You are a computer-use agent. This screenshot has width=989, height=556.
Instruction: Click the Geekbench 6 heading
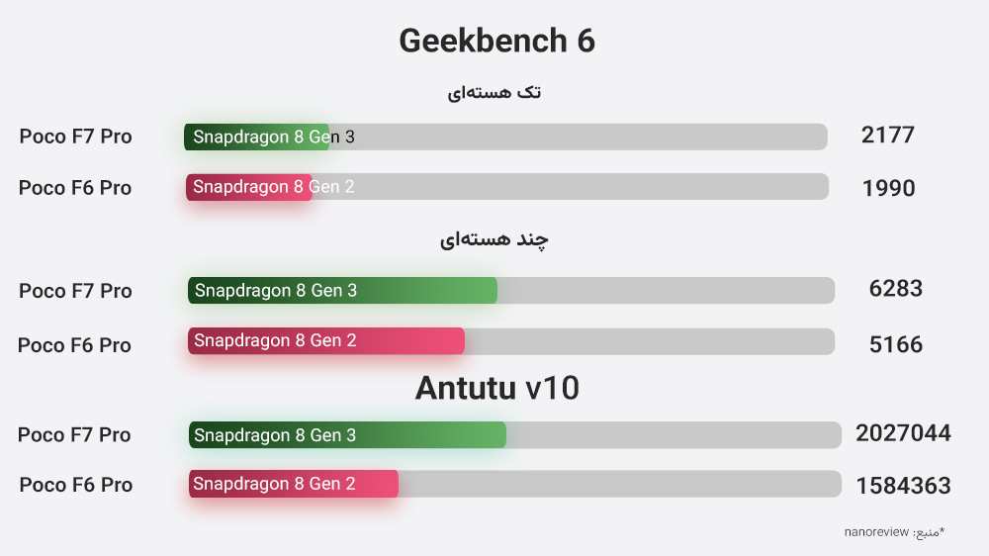coord(497,41)
